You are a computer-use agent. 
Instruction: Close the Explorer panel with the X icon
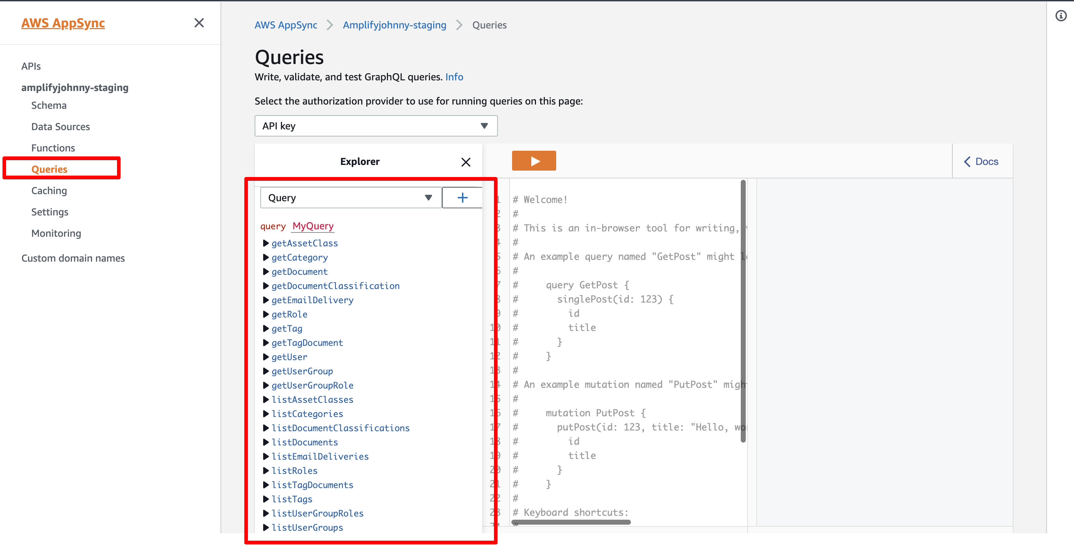click(x=466, y=162)
